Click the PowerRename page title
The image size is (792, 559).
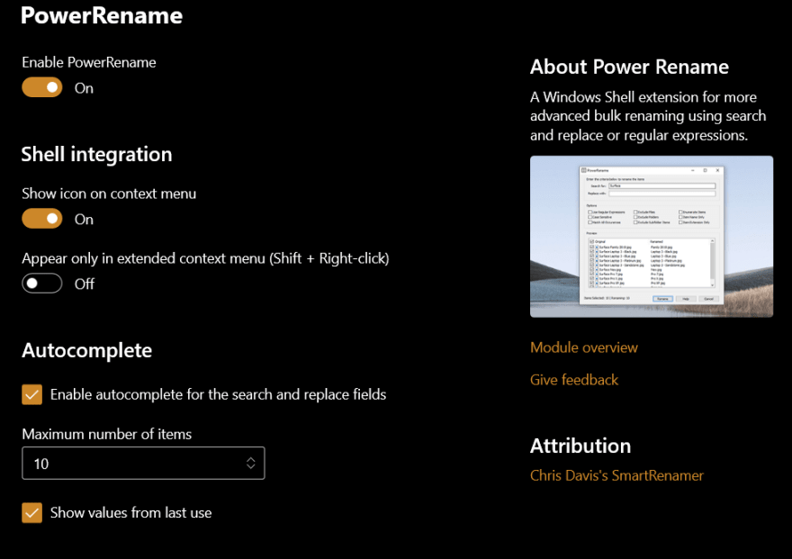tap(102, 15)
